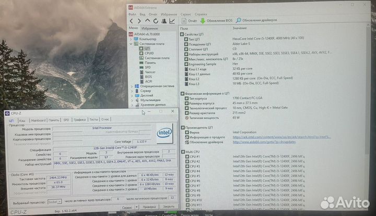Image resolution: width=376 pixels, height=216 pixels.
Task: Click the CPU-Z title bar app icon
Action: tap(7, 113)
